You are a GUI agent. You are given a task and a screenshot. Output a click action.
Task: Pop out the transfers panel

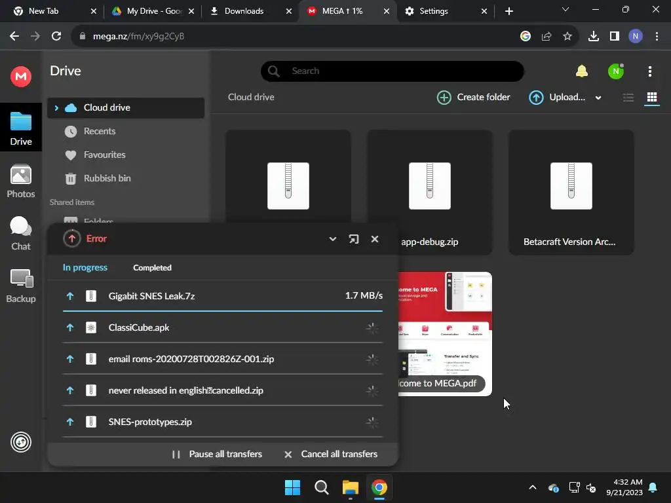click(353, 239)
